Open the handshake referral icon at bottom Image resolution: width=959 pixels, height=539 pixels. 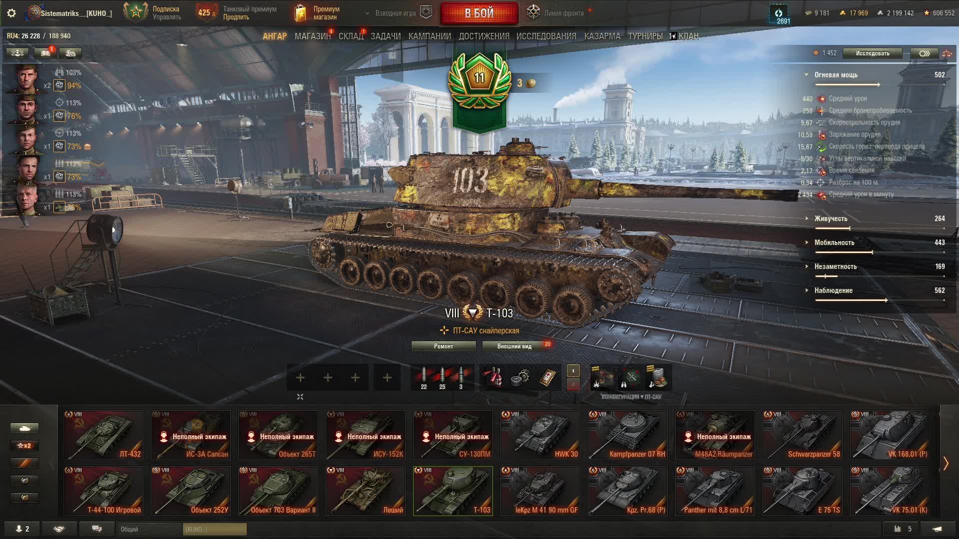point(59,529)
